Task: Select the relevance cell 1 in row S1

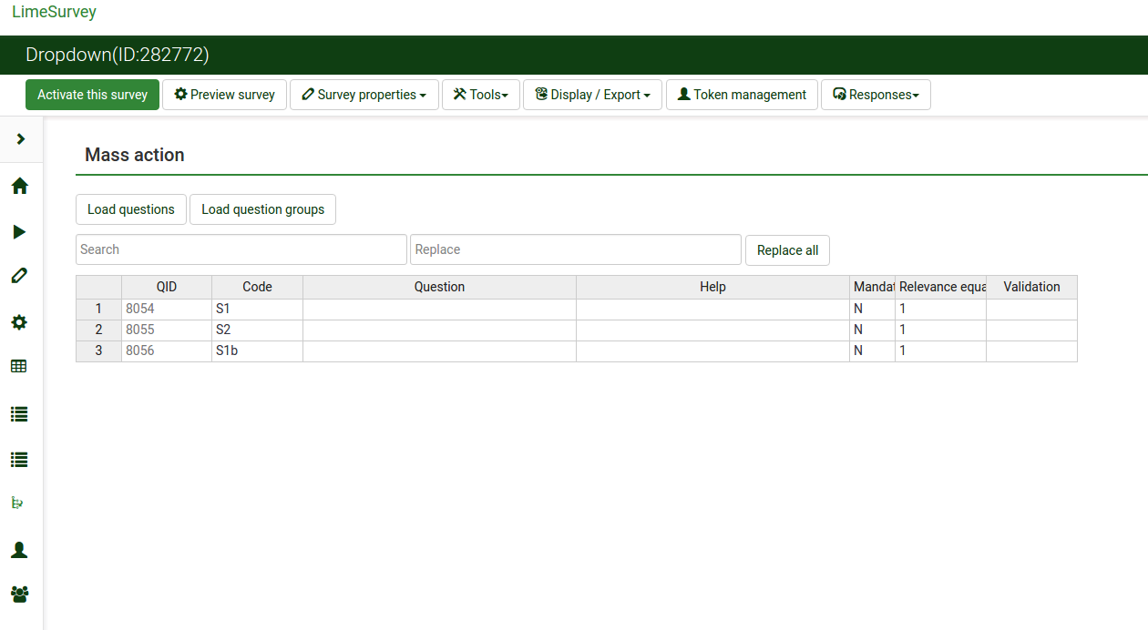Action: (x=940, y=310)
